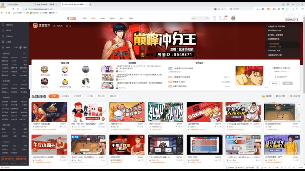This screenshot has width=305, height=171.
Task: Open the first streamer avatar in recommended streamers
Action: [x=44, y=69]
